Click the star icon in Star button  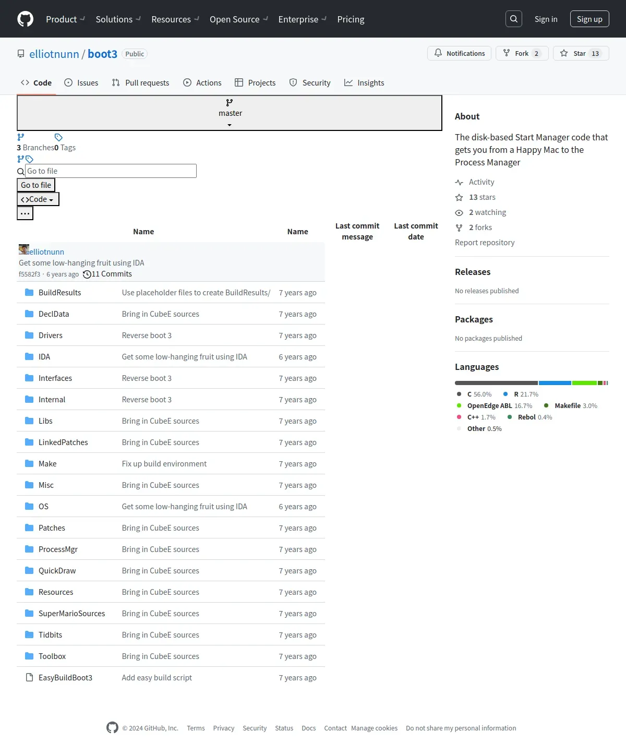[564, 53]
